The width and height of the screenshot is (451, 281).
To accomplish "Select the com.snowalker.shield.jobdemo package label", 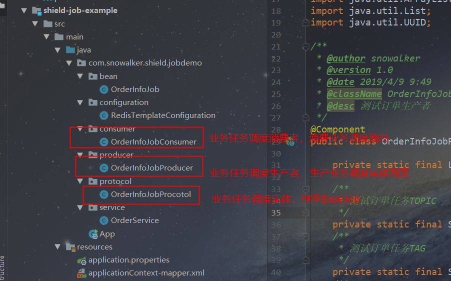I will 145,63.
